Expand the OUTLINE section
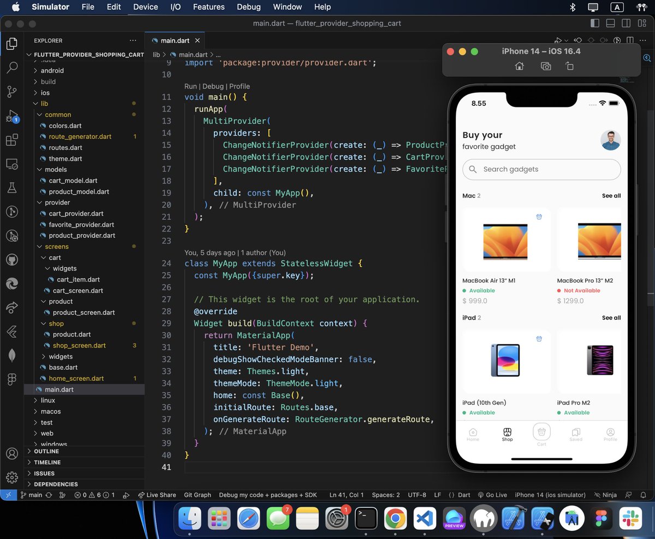Screen dimensions: 655x539 click(x=46, y=451)
